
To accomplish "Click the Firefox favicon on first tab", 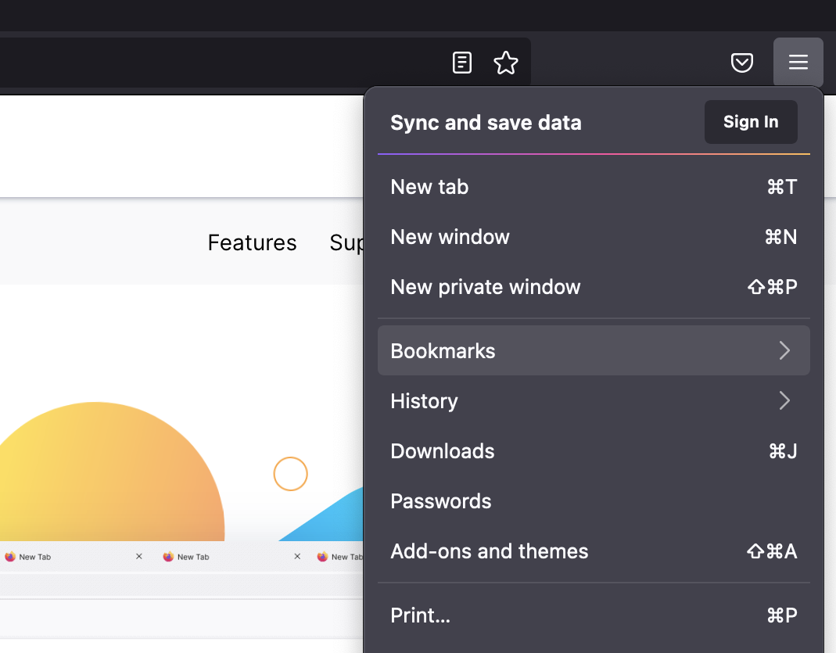I will [9, 556].
